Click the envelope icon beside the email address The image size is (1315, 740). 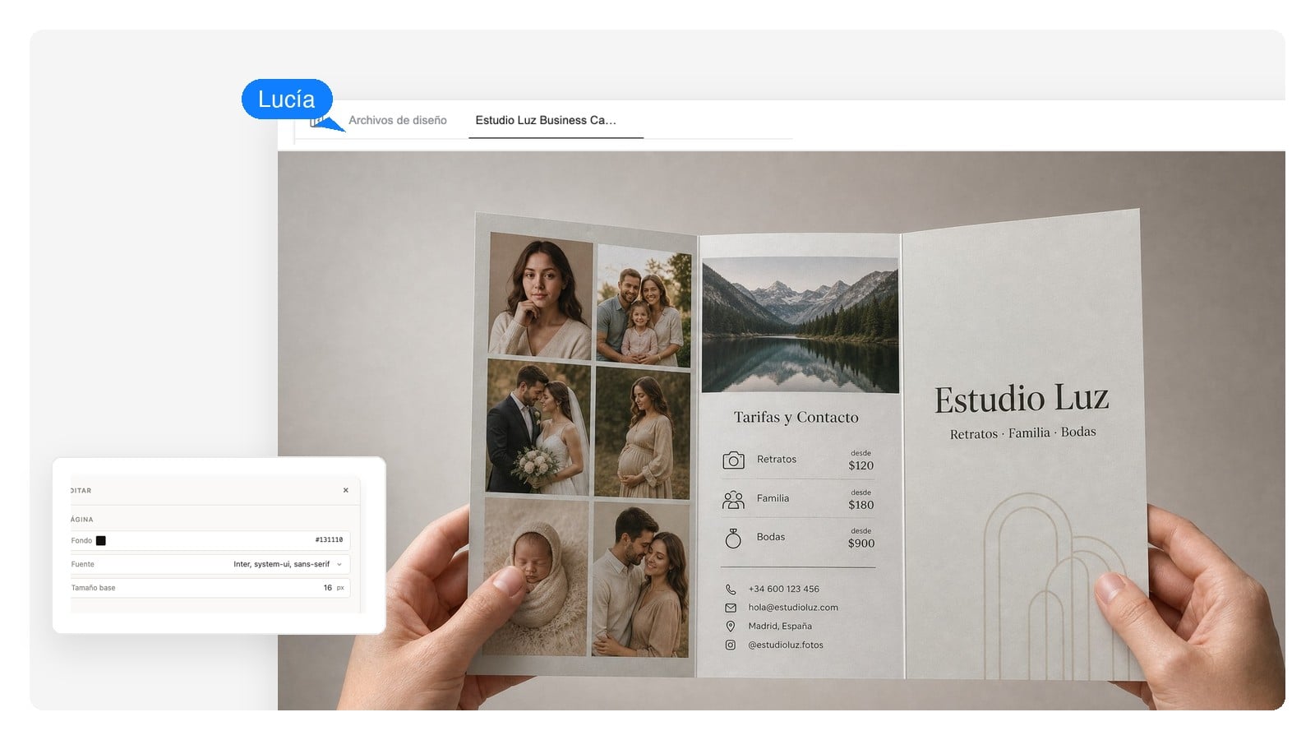coord(731,608)
